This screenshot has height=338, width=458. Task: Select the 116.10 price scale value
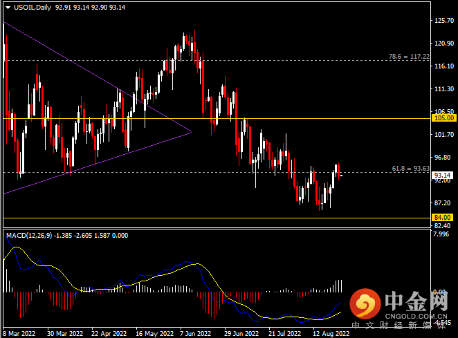point(444,66)
